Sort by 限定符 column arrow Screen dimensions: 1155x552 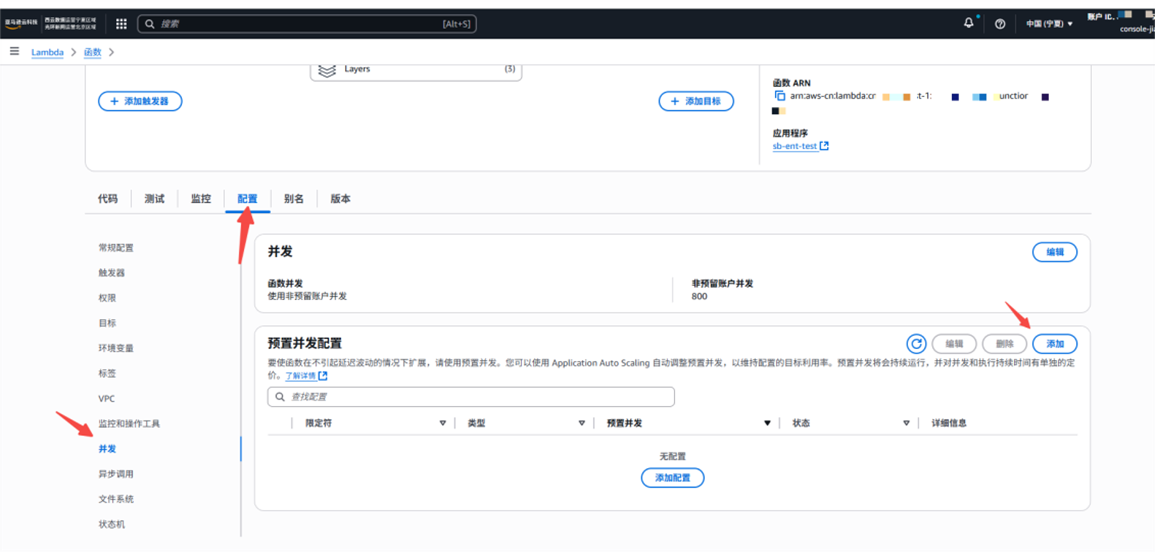(x=443, y=423)
